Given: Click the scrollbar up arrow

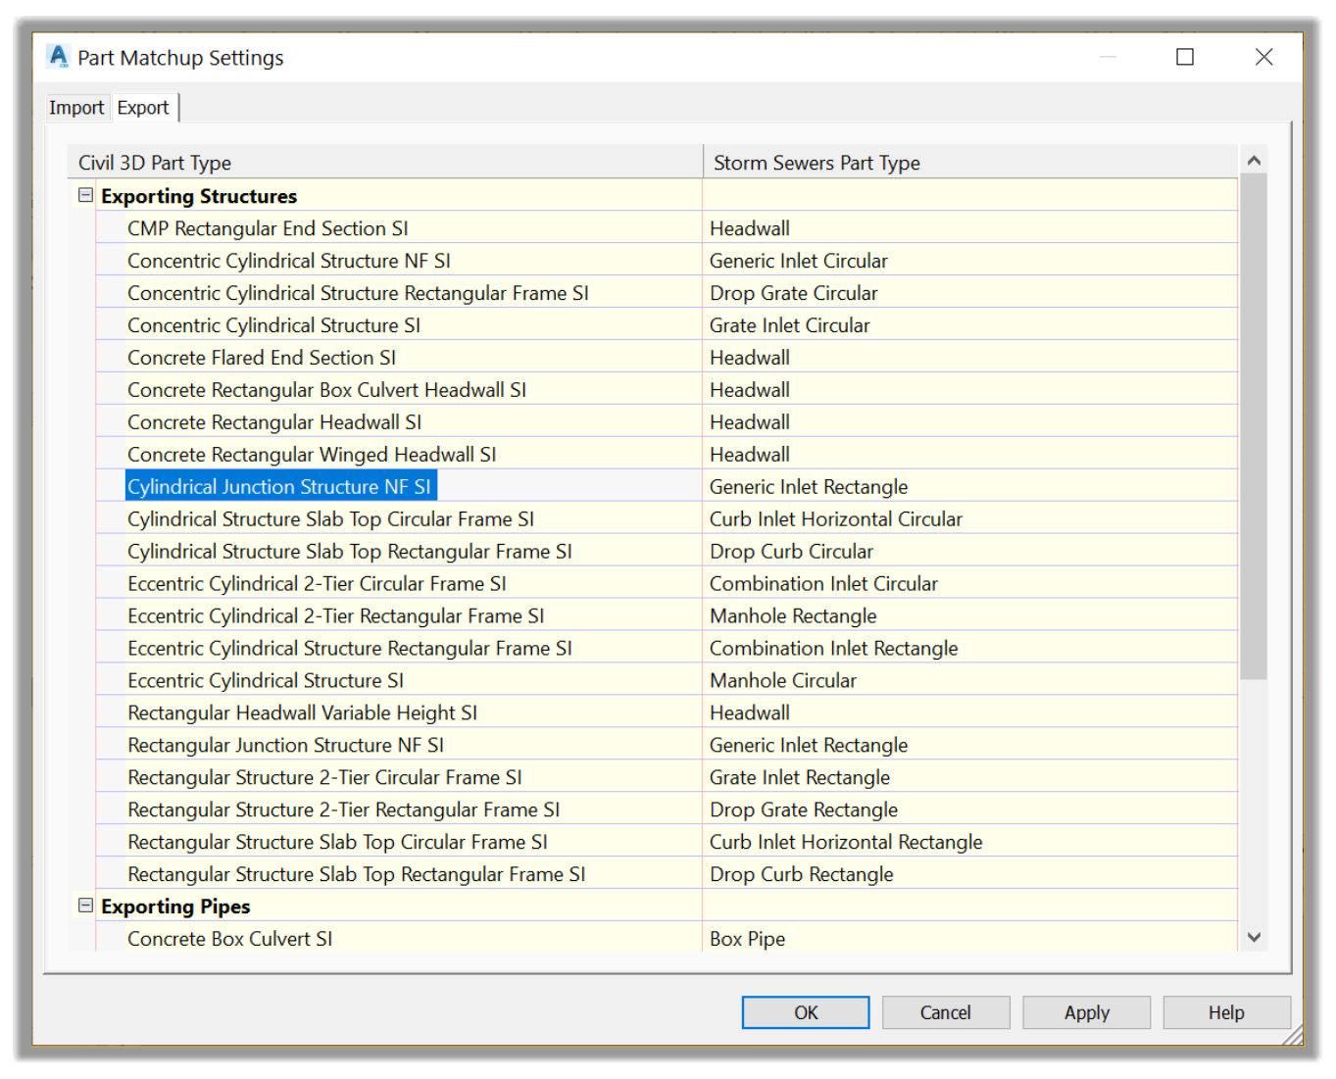Looking at the screenshot, I should pyautogui.click(x=1253, y=160).
